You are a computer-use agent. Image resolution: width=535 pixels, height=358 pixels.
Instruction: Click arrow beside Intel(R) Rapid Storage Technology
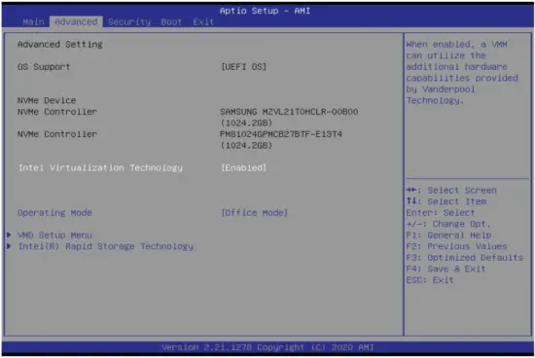coord(9,246)
